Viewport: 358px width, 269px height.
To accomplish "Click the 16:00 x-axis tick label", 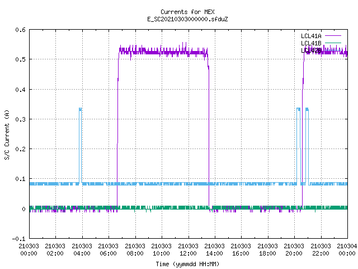I will pyautogui.click(x=241, y=253).
